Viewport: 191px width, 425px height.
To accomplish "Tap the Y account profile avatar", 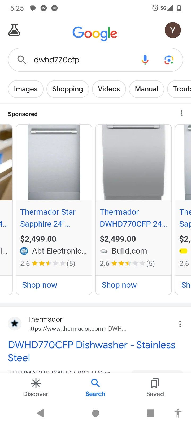I will pos(173,30).
